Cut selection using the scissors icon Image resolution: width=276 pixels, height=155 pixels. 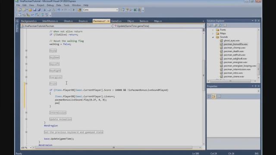44,10
